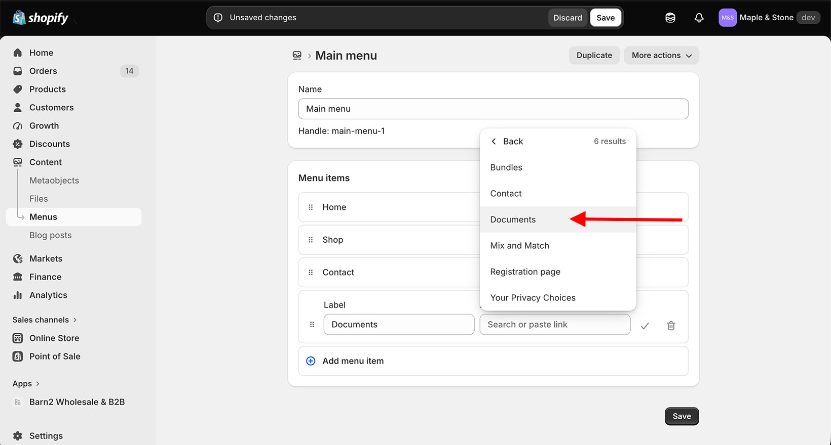Click the Home sidebar icon
The height and width of the screenshot is (445, 831).
[18, 53]
